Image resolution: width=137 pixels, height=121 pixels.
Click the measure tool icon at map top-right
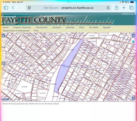[x=134, y=36]
